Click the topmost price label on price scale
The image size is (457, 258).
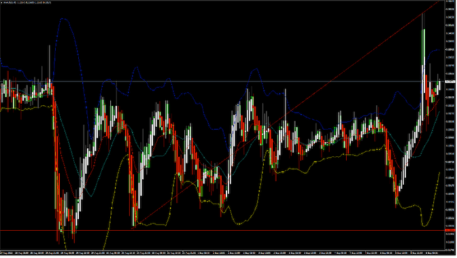(x=451, y=1)
